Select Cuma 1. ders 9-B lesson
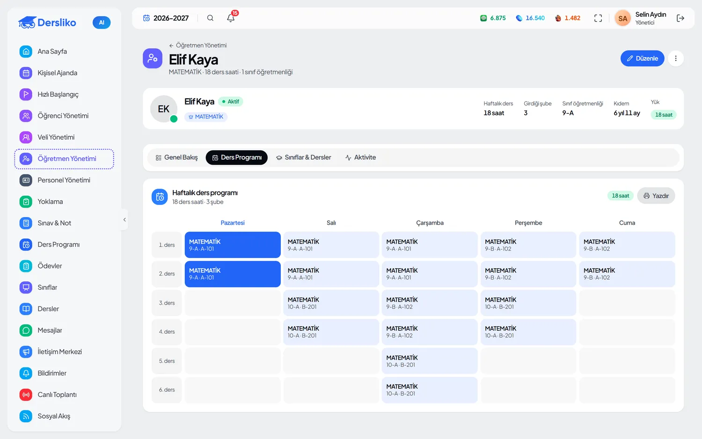 click(627, 245)
